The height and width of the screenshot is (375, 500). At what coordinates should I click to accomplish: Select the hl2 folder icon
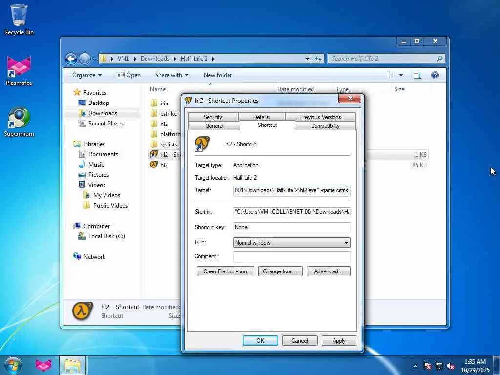(154, 124)
